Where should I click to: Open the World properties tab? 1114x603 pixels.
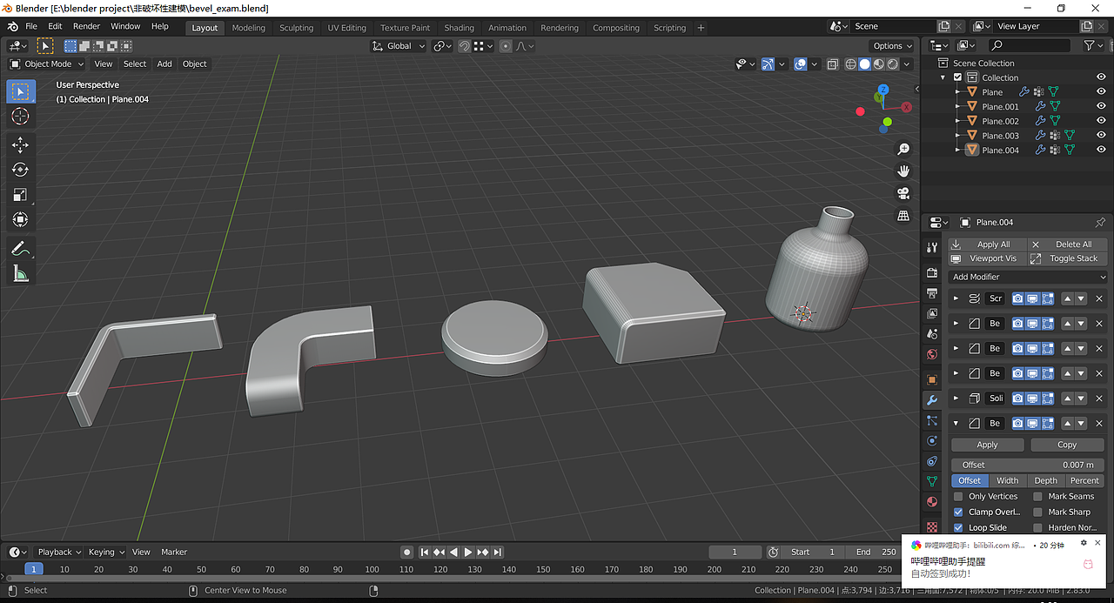coord(932,354)
